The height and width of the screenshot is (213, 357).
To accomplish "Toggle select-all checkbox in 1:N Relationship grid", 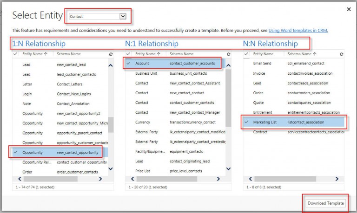I will 15,54.
